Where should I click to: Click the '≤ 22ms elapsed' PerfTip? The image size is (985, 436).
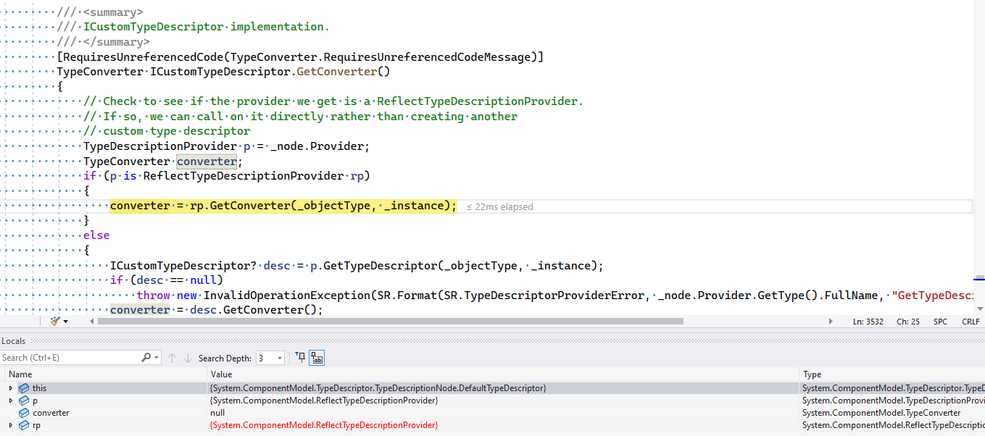(499, 207)
